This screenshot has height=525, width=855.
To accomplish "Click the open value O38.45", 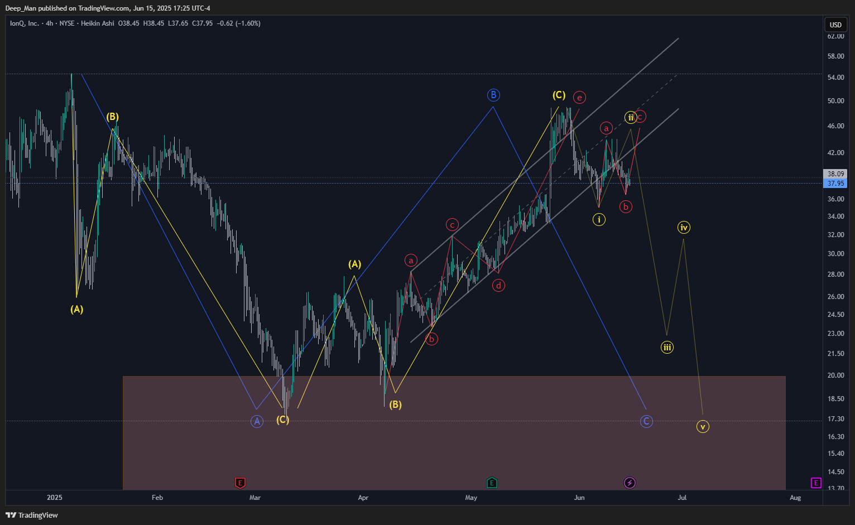I will point(129,23).
